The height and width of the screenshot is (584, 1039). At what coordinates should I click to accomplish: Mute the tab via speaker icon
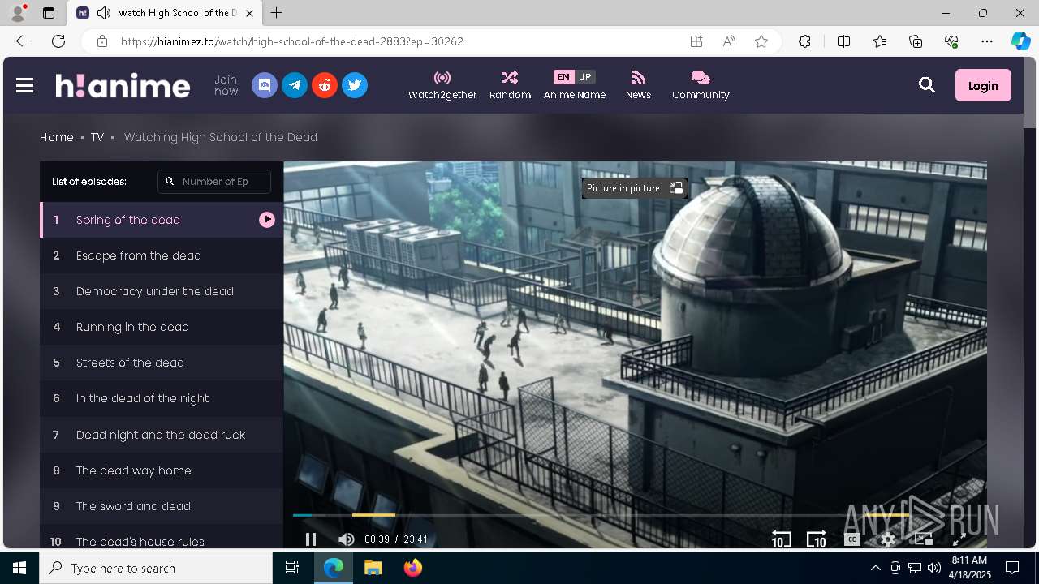103,13
